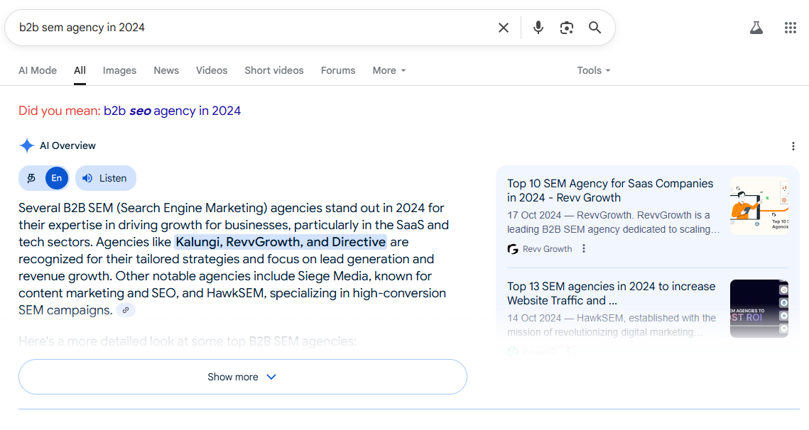Clear the search query with the X icon
809x430 pixels.
[x=503, y=28]
